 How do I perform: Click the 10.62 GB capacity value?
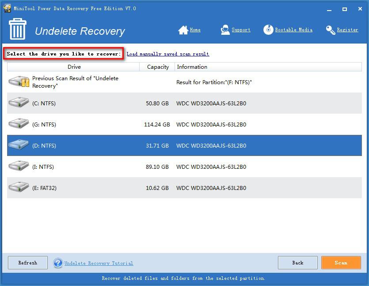pyautogui.click(x=157, y=188)
